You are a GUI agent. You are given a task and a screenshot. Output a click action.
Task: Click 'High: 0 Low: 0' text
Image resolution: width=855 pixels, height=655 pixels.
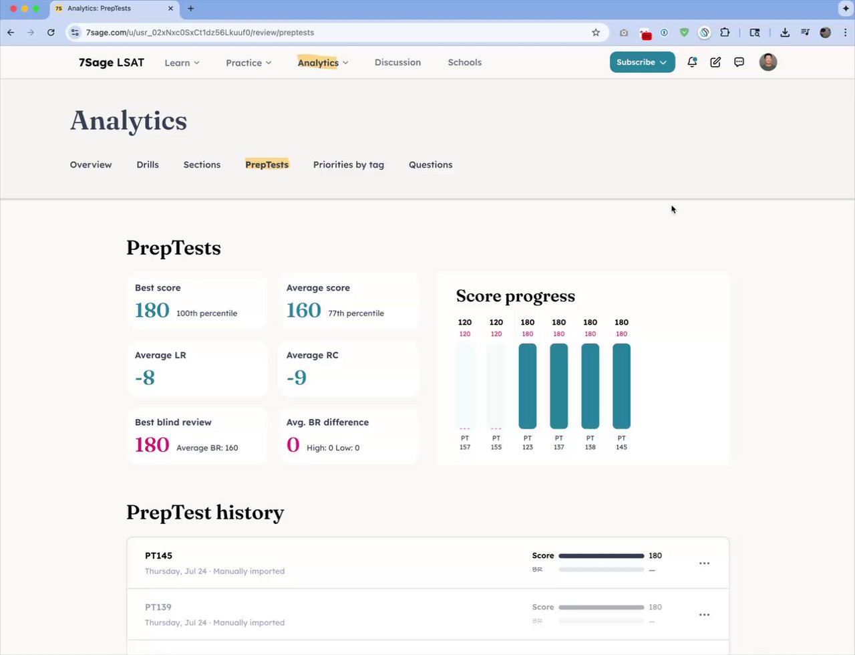point(333,448)
